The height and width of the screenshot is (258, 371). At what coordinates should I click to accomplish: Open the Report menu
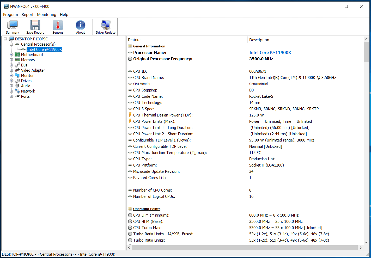click(27, 15)
